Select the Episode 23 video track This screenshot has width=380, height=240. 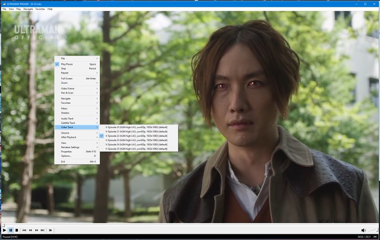pyautogui.click(x=139, y=140)
